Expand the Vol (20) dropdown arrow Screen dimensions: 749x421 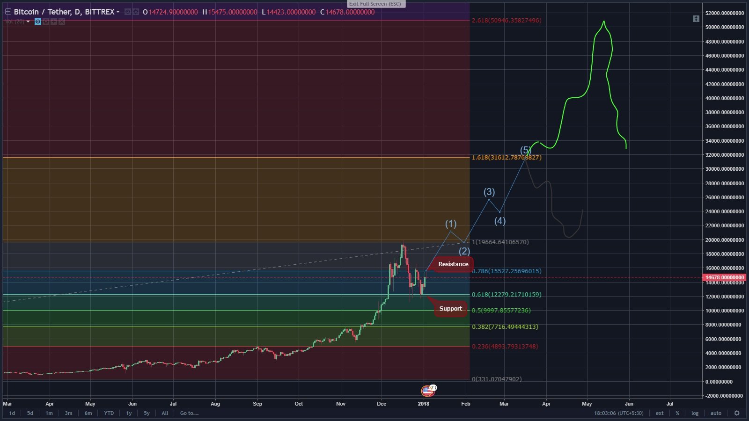[x=27, y=22]
